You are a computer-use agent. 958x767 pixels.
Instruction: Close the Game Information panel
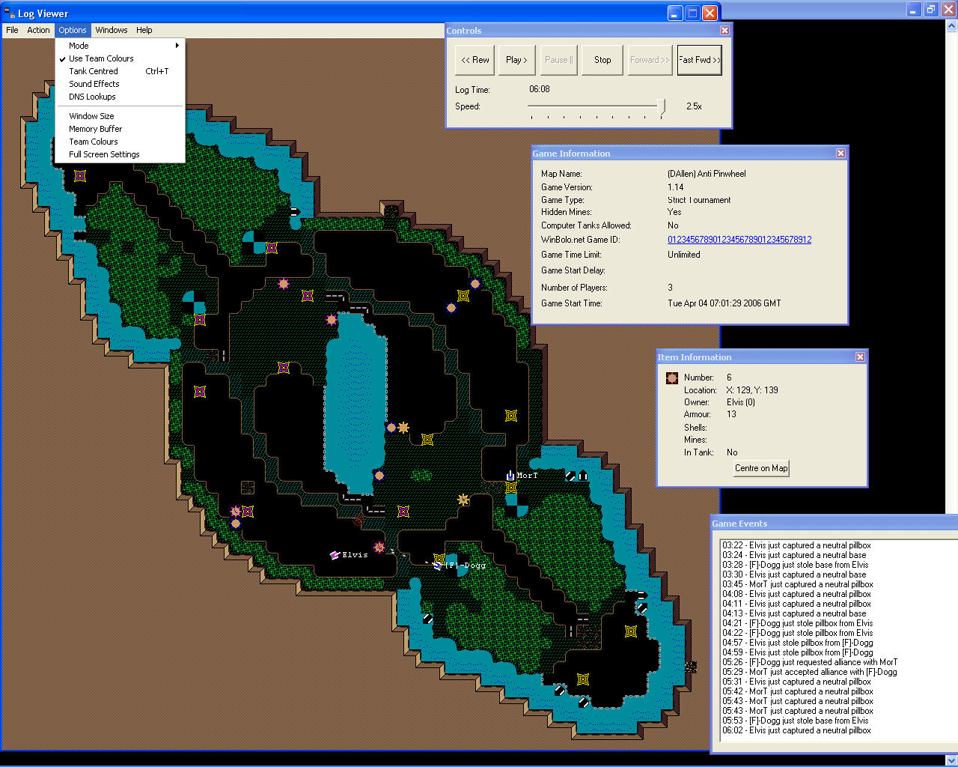840,154
